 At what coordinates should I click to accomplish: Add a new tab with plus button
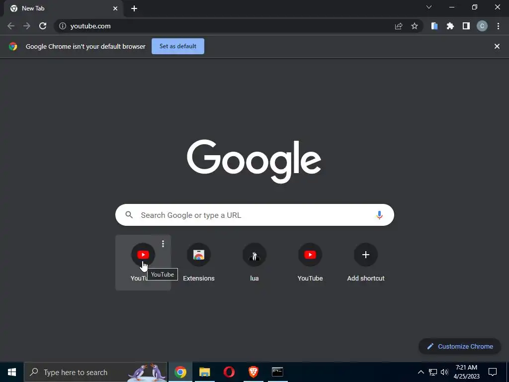coord(134,8)
